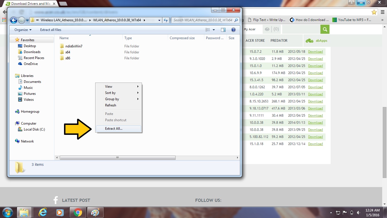Viewport: 387px width, 218px height.
Task: Open the view options dropdown arrow
Action: [x=214, y=30]
